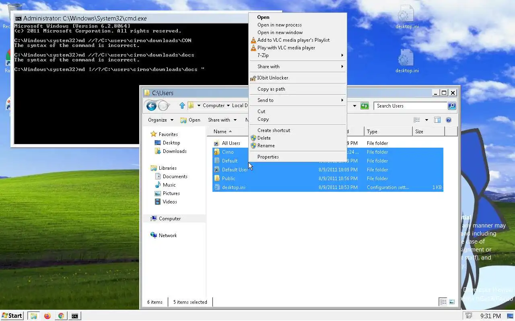The width and height of the screenshot is (515, 321).
Task: Open File Explorer from the taskbar
Action: click(34, 316)
